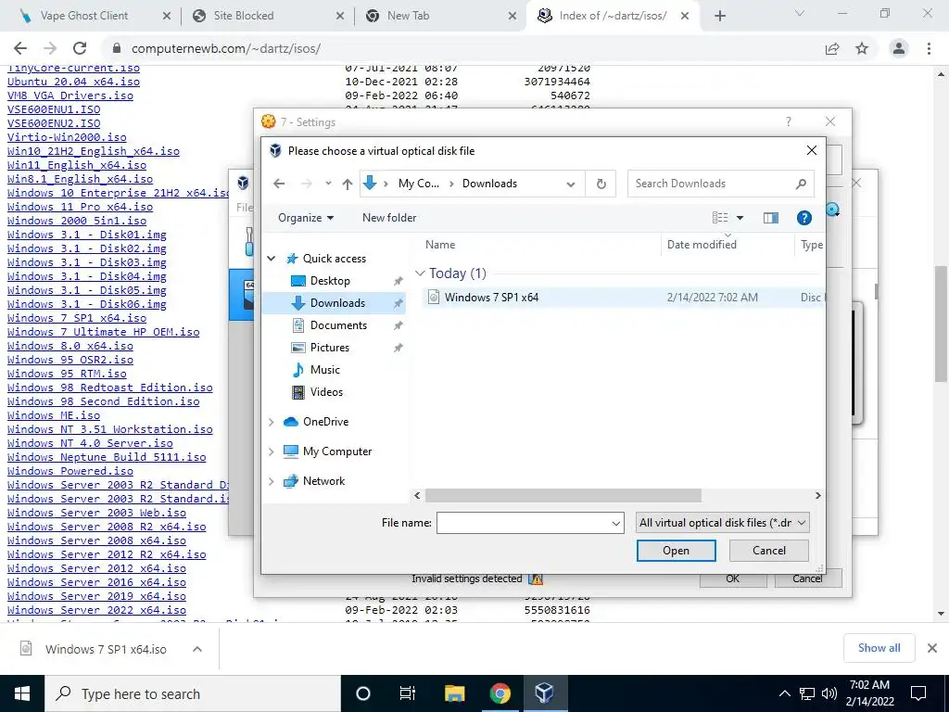
Task: Switch to New Tab browser tab
Action: (408, 16)
